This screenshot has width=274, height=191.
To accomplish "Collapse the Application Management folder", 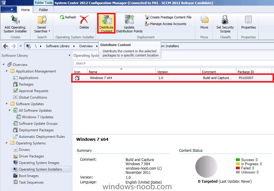I will click(7, 71).
